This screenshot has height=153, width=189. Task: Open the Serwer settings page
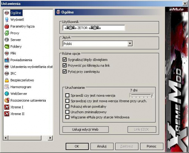pyautogui.click(x=15, y=40)
